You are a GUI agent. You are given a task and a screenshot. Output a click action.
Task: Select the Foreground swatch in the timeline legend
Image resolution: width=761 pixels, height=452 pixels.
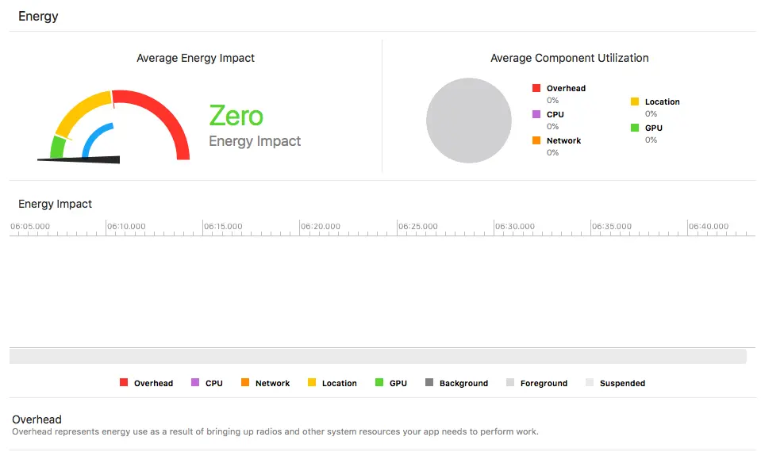(x=510, y=383)
